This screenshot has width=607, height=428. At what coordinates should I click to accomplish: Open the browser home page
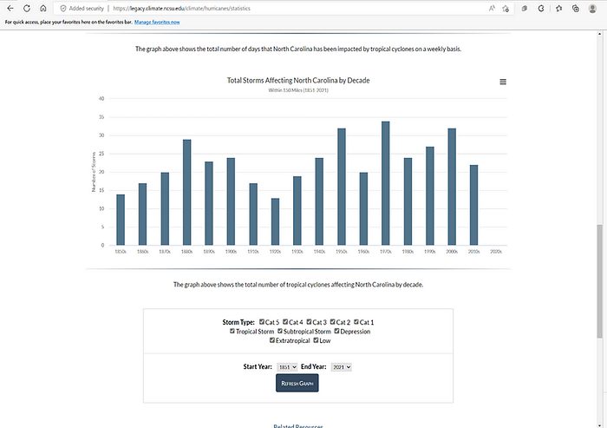click(x=43, y=8)
